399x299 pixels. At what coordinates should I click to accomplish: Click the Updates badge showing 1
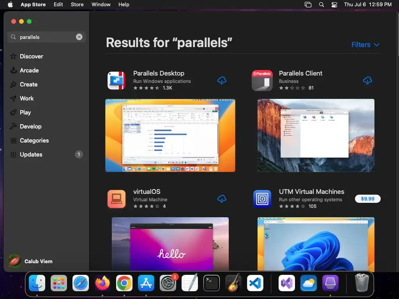(79, 154)
